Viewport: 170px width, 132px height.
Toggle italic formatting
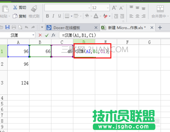[53, 16]
